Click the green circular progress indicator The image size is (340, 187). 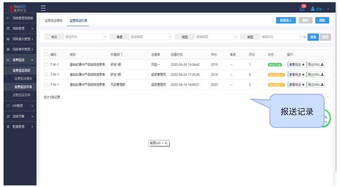point(327,118)
